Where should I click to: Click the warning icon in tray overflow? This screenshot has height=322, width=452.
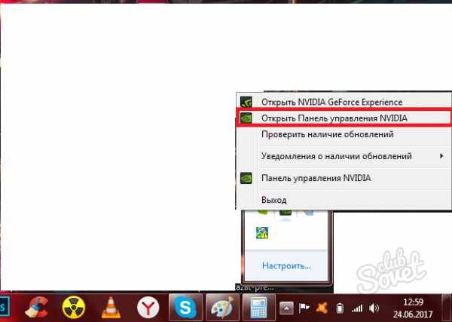click(x=262, y=232)
